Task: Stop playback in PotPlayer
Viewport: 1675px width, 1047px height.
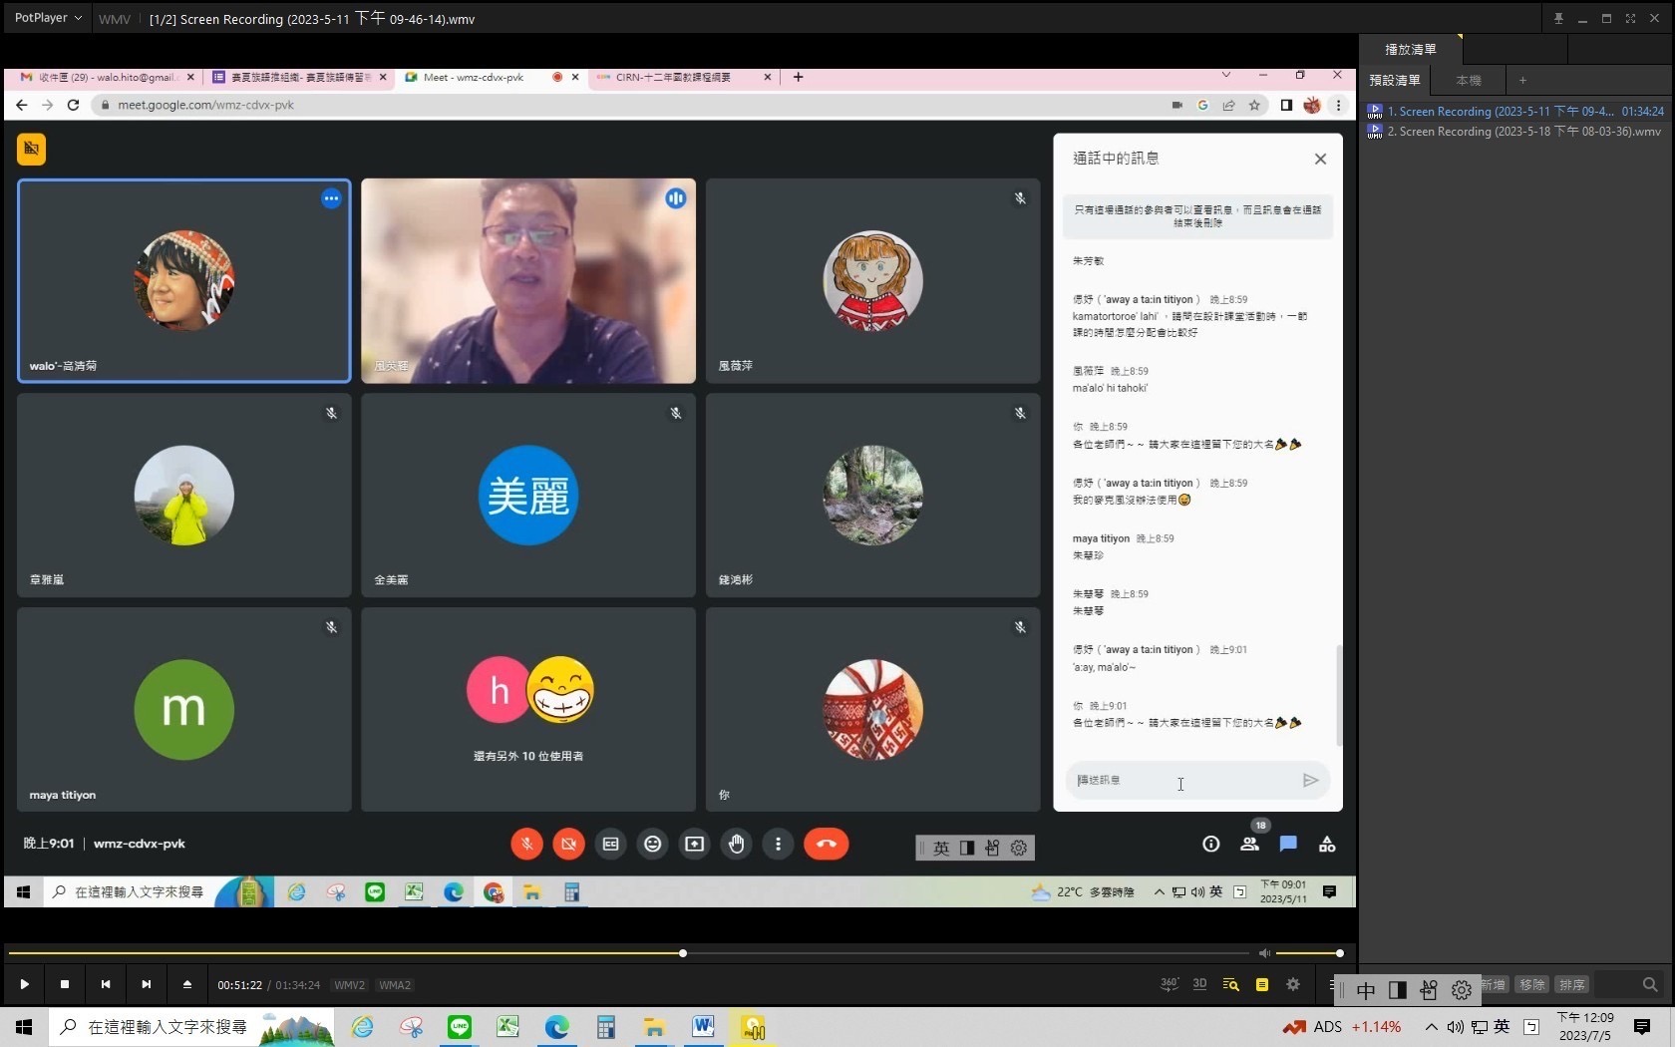Action: tap(65, 984)
